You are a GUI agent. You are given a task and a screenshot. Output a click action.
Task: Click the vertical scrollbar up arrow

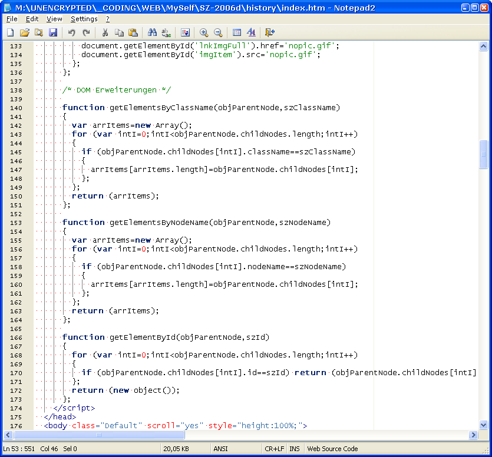483,47
